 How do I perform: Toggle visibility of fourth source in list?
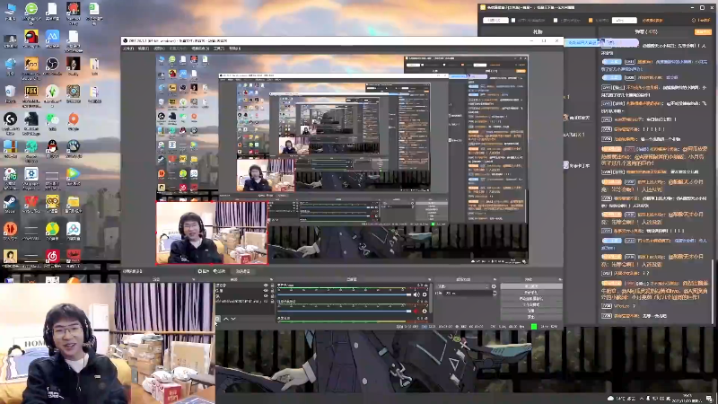[266, 302]
